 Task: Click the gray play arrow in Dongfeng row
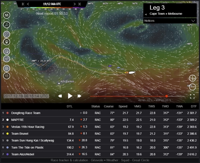click(81, 113)
